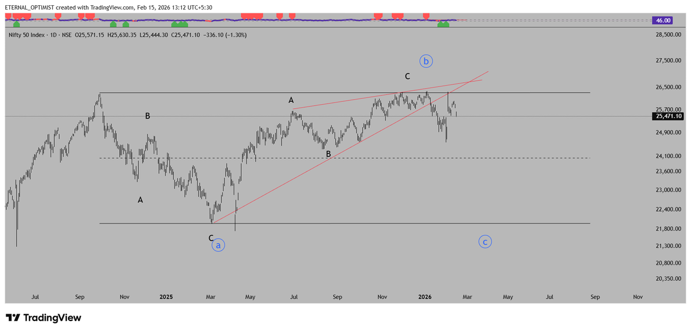691x332 pixels.
Task: Click the 28,500.00 price axis label
Action: tap(668, 35)
